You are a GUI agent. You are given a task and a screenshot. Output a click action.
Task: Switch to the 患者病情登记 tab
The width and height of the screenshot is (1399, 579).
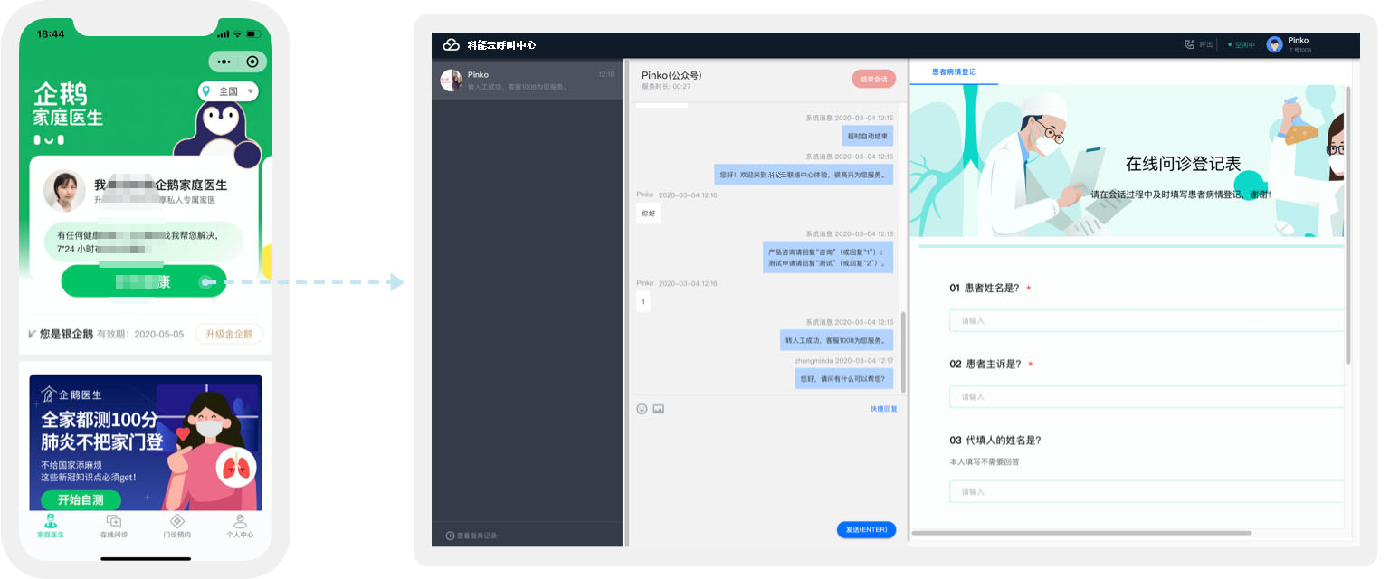coord(954,72)
